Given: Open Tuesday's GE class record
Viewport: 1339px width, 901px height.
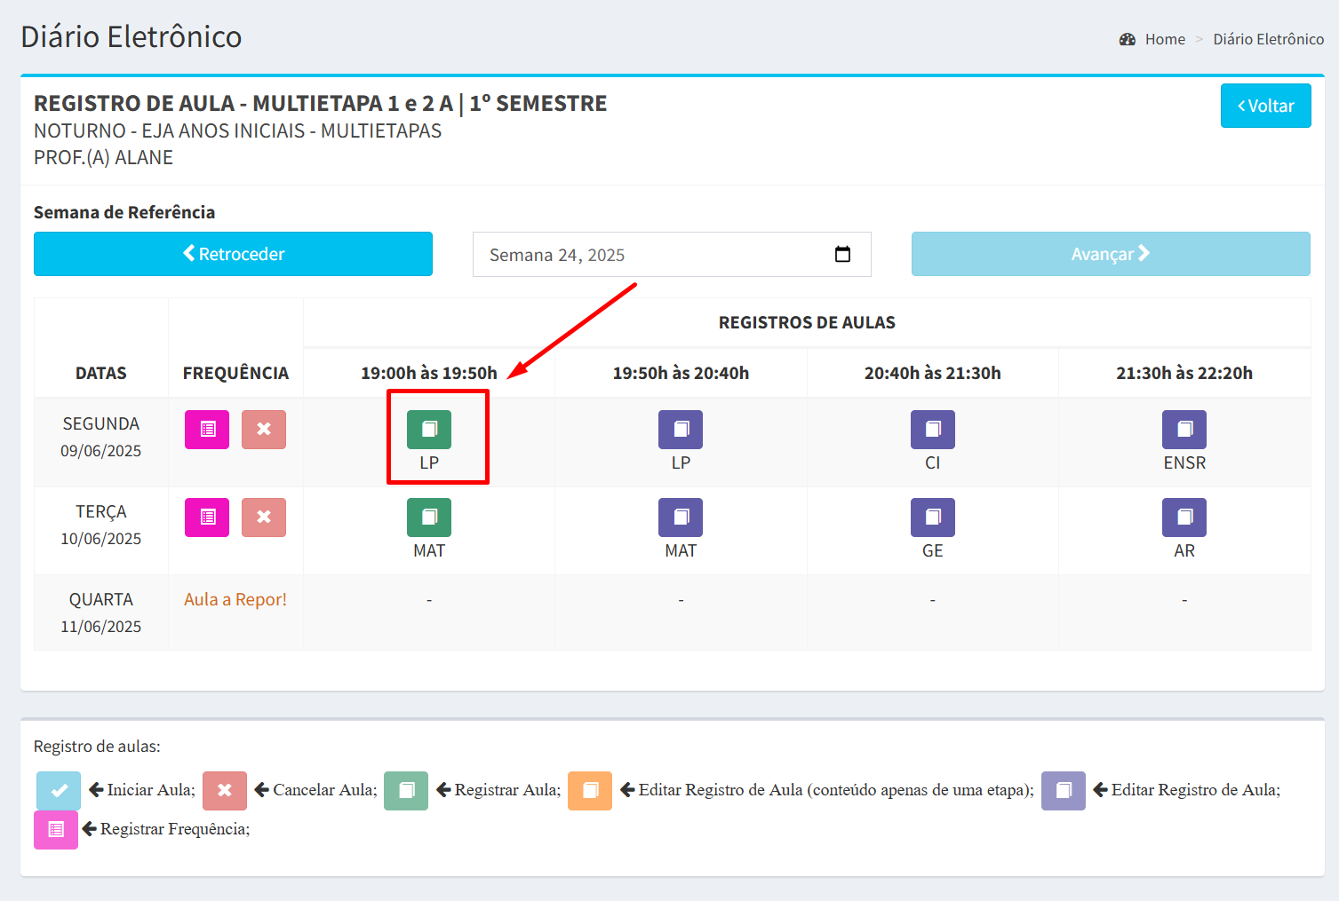Looking at the screenshot, I should tap(932, 518).
